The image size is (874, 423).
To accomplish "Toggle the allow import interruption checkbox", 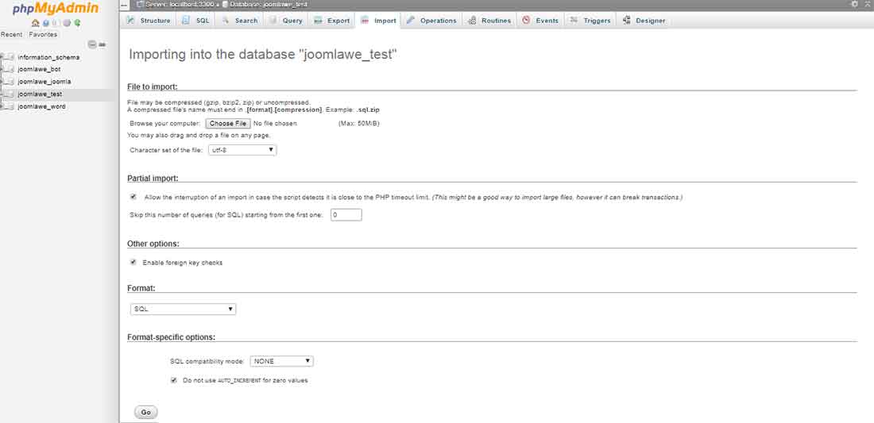I will 133,197.
